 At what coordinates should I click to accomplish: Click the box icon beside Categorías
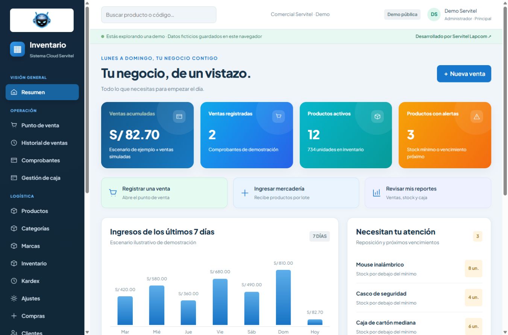coord(14,228)
